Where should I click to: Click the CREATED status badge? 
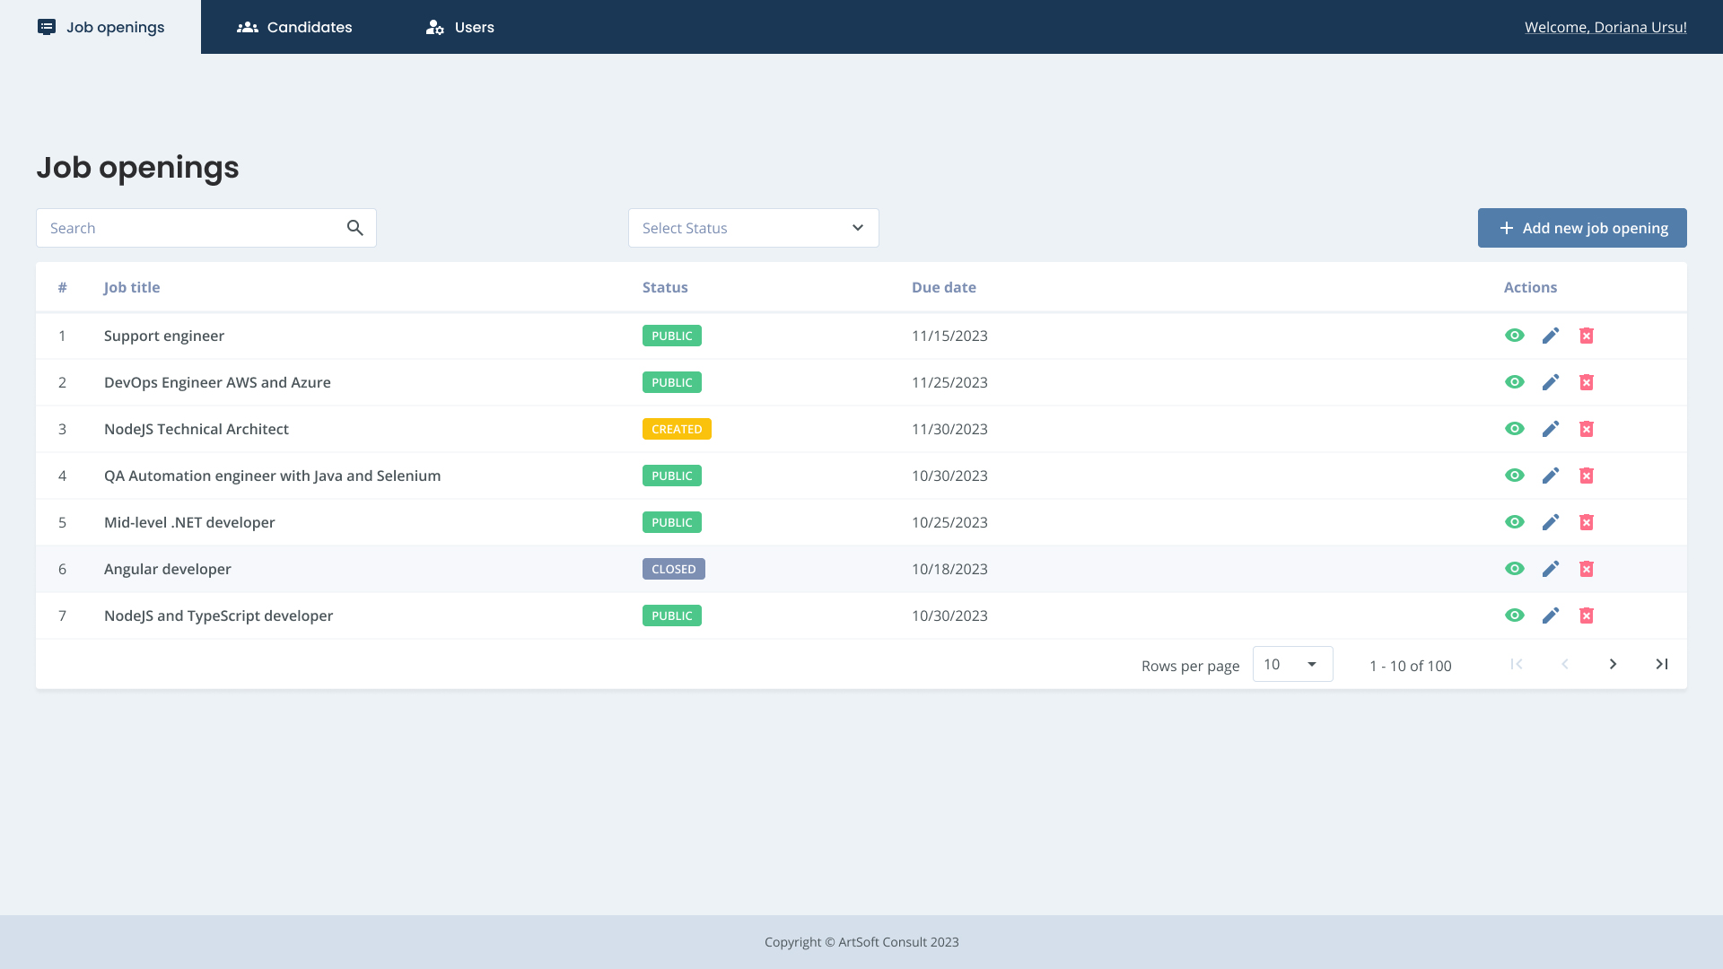pyautogui.click(x=677, y=429)
